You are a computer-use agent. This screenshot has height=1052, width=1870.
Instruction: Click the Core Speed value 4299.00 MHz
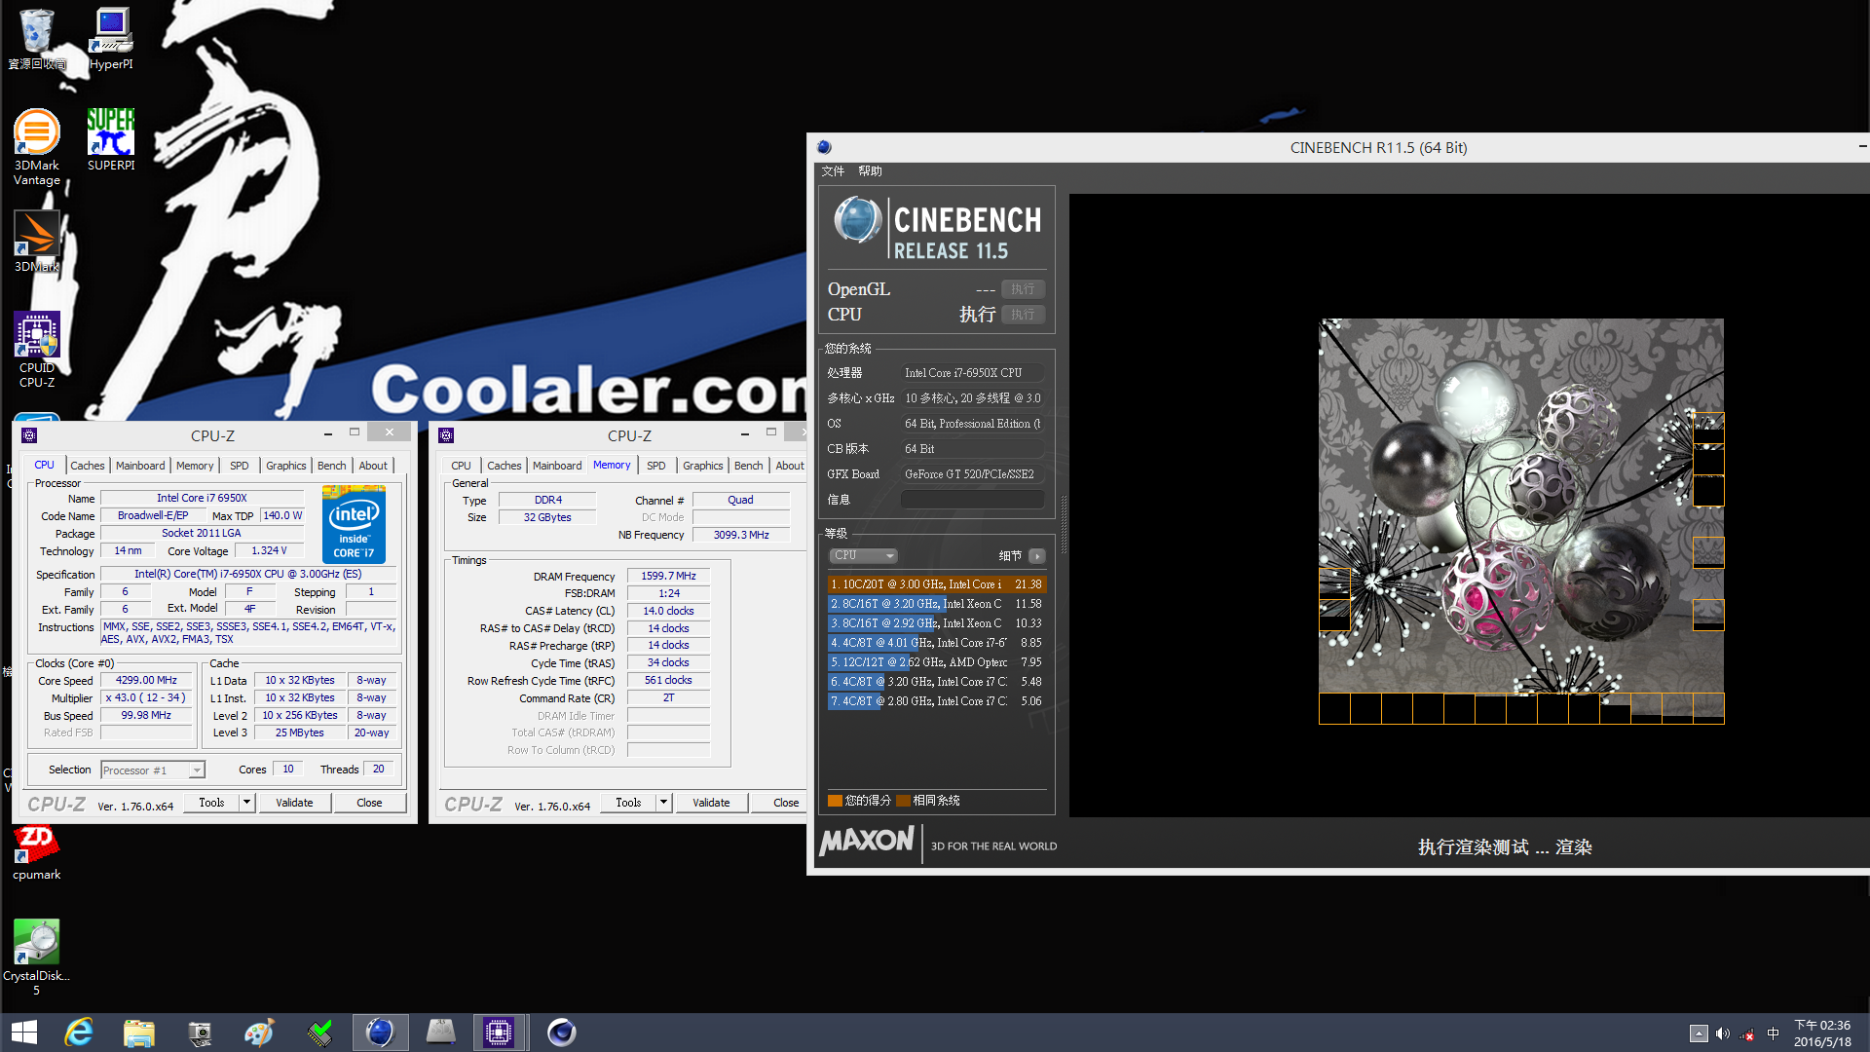tap(146, 681)
